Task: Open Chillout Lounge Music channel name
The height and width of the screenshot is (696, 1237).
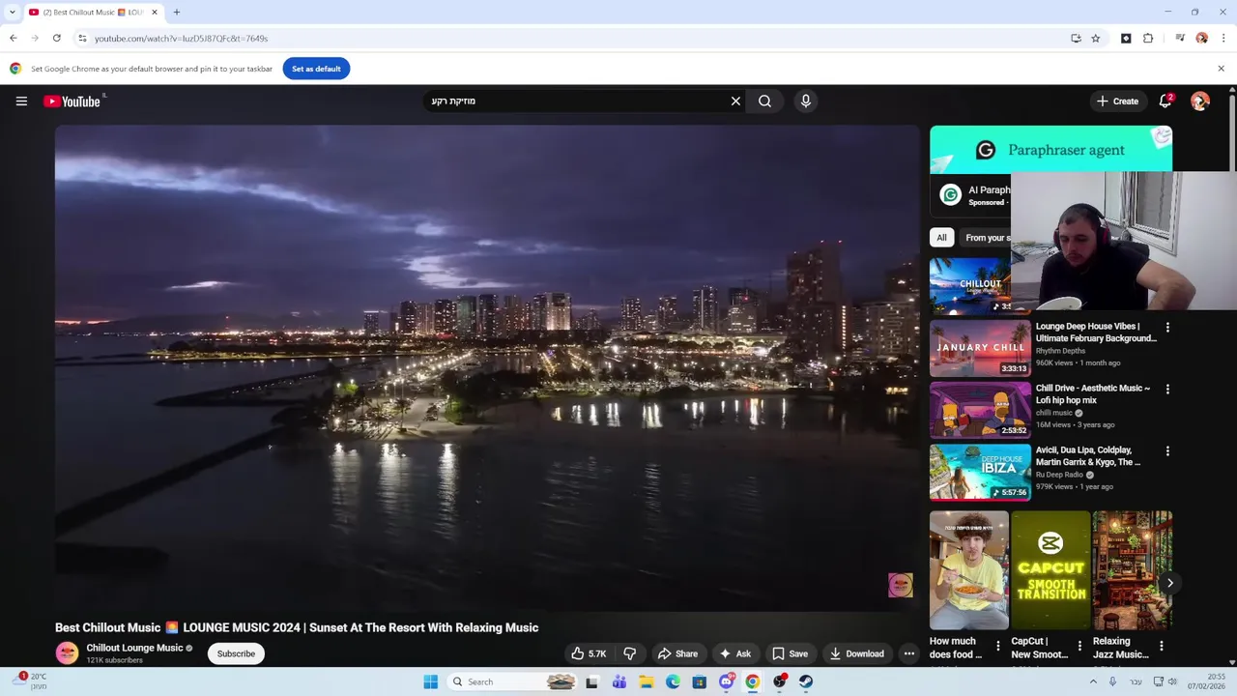Action: click(134, 648)
